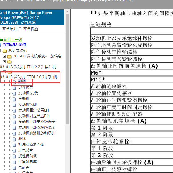The height and width of the screenshot is (173, 173).
Task: Click the page icon beside 发动机下部支承绝缘子
Action: click(14, 128)
